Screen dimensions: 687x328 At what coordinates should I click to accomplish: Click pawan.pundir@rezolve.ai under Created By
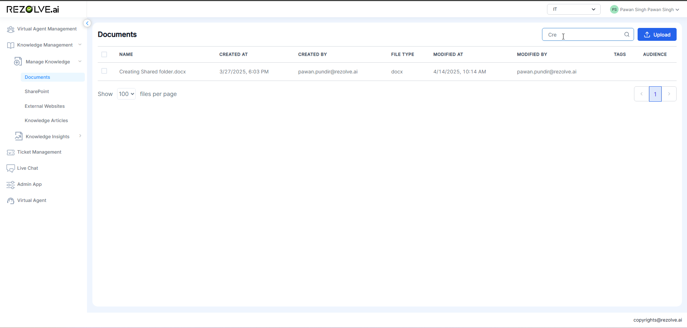tap(328, 72)
